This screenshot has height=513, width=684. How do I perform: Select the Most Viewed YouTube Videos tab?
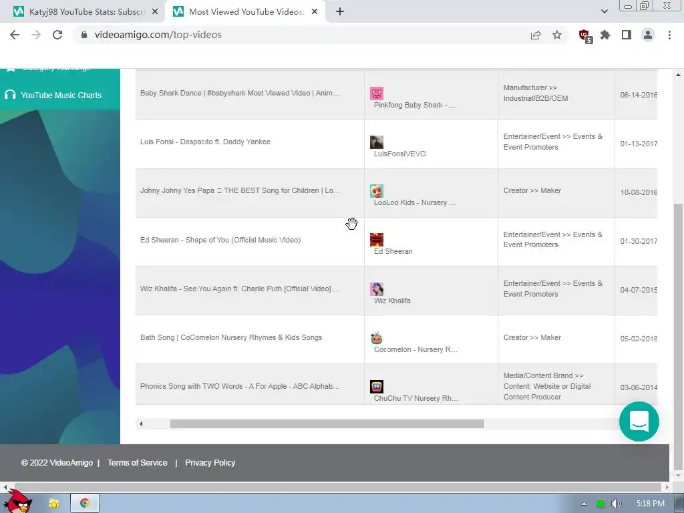tap(245, 12)
